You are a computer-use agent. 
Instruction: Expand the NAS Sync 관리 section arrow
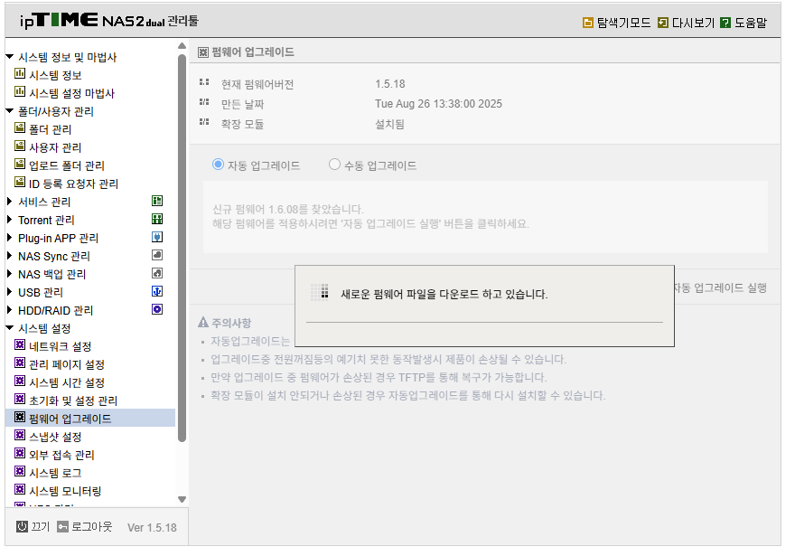(x=10, y=256)
